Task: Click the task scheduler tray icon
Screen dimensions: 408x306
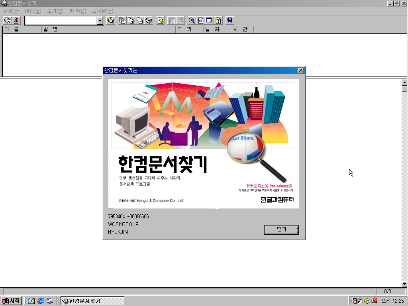Action: (354, 301)
